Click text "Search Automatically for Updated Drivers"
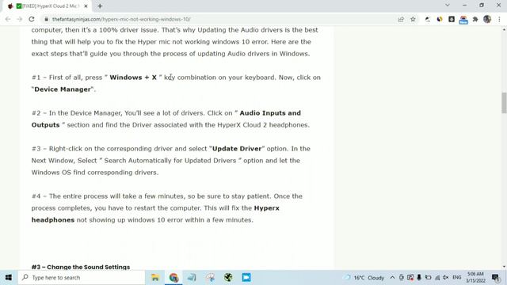This screenshot has height=285, width=507. coord(170,161)
